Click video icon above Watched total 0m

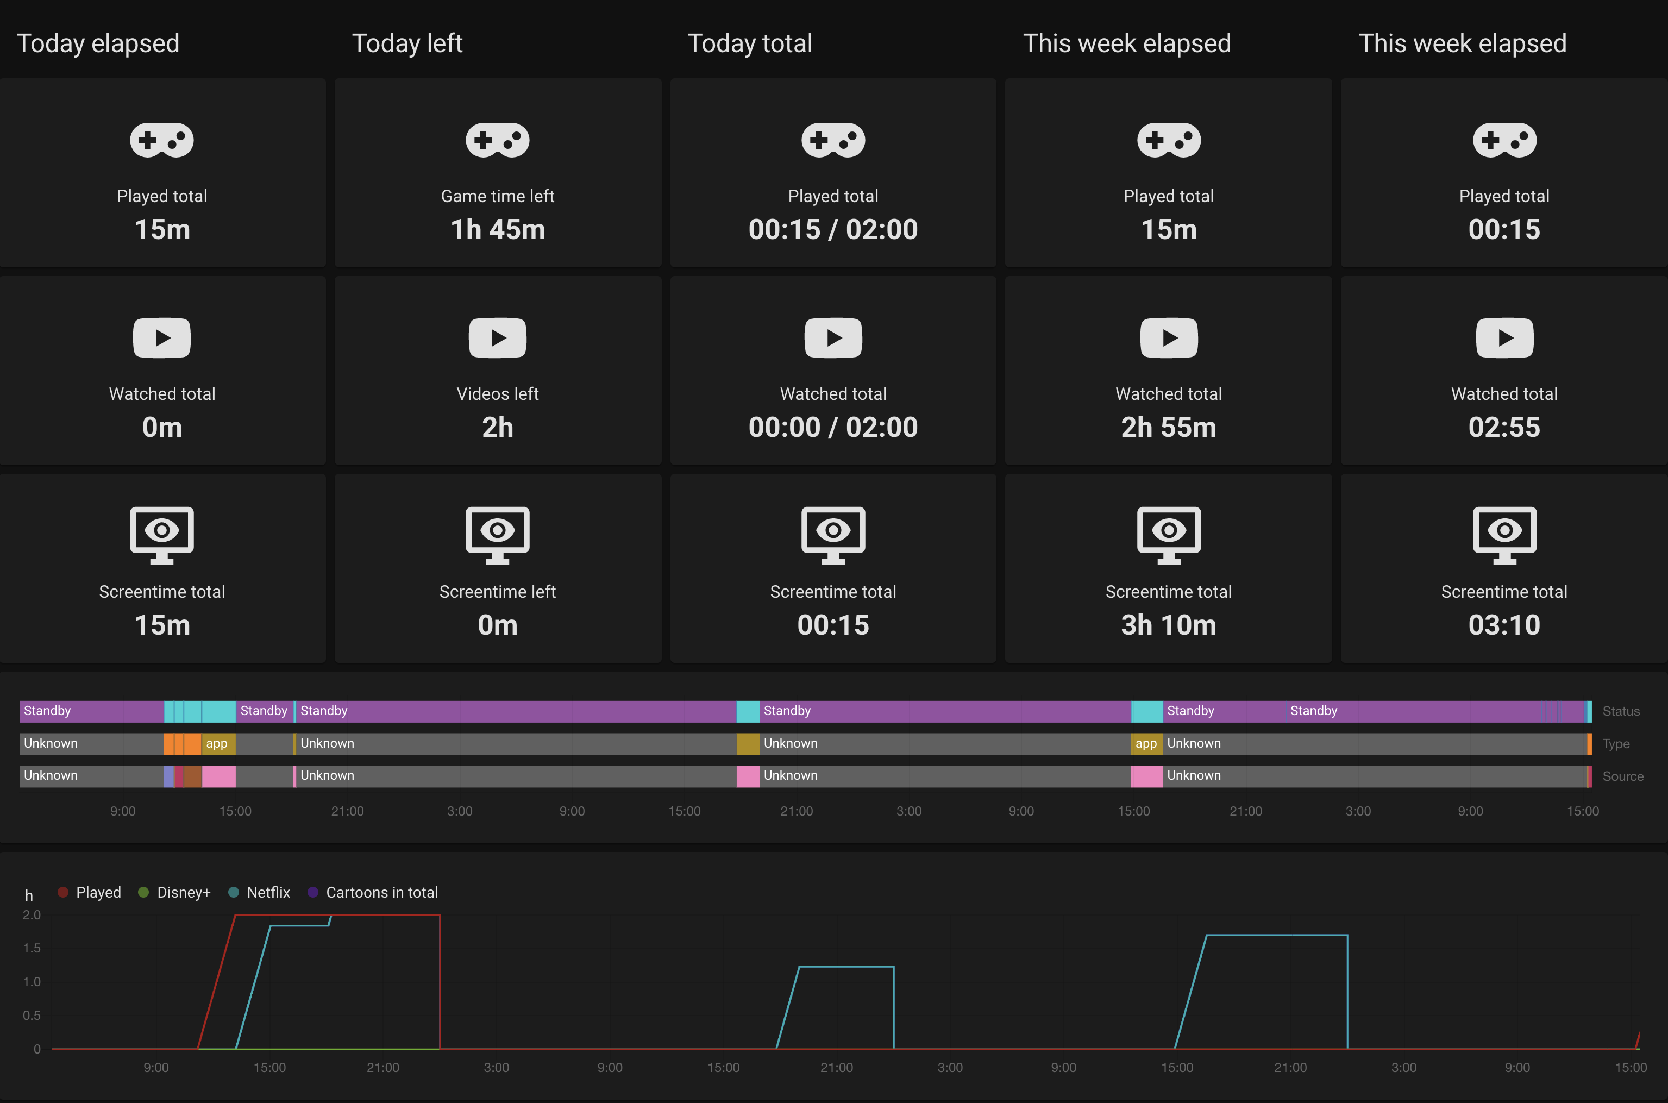(x=162, y=337)
